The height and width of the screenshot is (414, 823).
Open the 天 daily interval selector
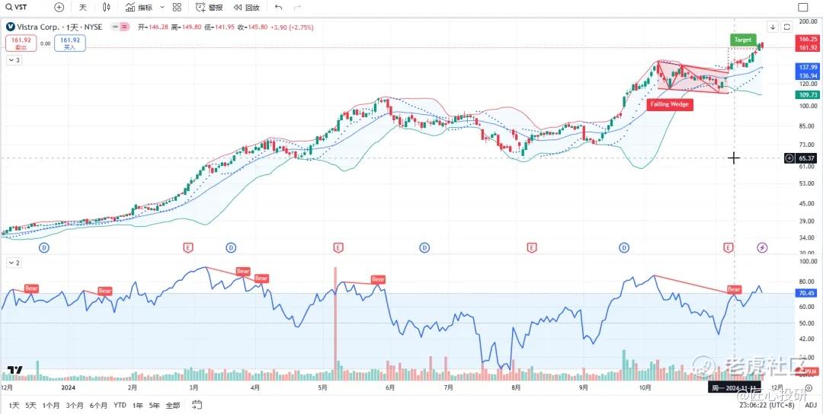pyautogui.click(x=83, y=8)
